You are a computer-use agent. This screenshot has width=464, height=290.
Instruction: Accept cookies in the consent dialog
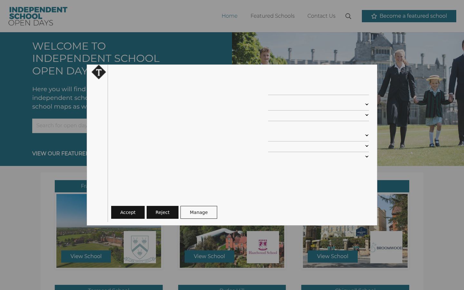click(x=128, y=212)
